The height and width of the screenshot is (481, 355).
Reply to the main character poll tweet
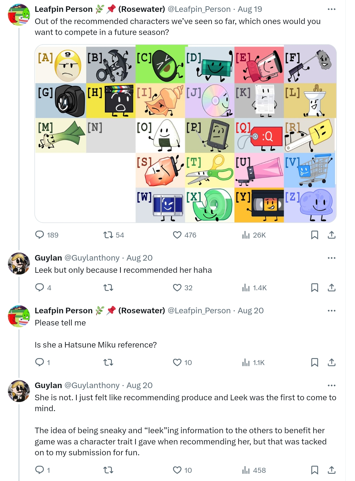coord(40,235)
